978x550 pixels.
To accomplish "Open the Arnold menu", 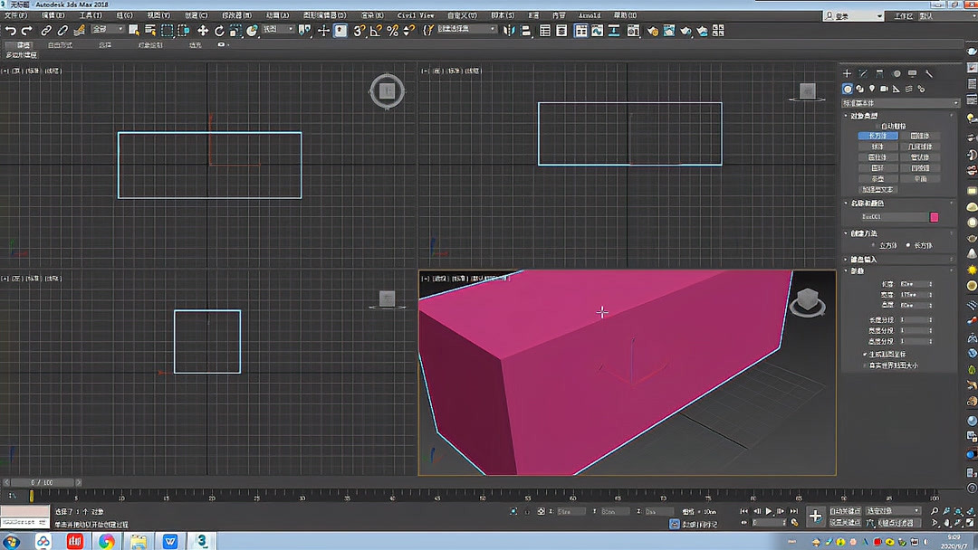I will pyautogui.click(x=590, y=14).
